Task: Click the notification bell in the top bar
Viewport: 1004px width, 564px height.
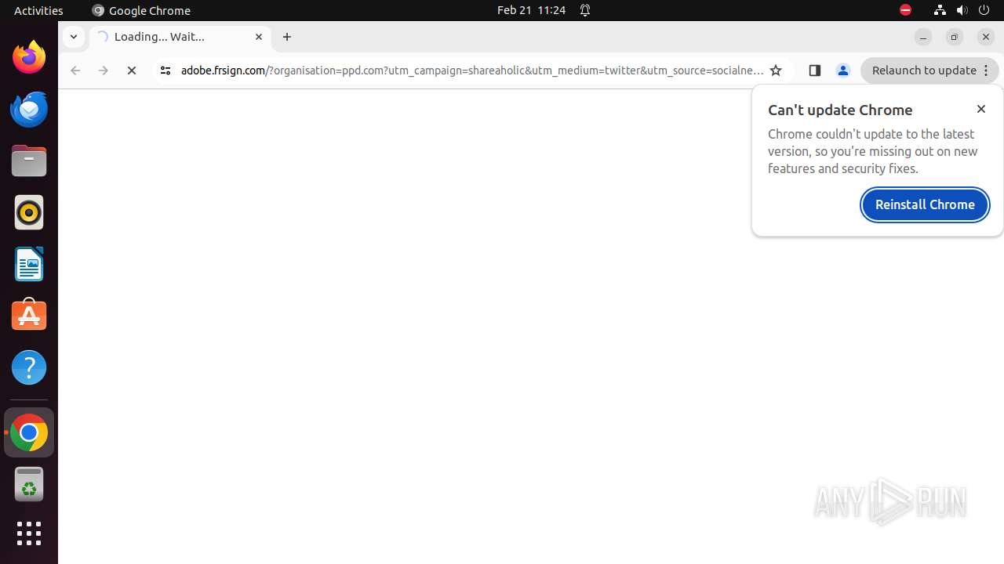Action: [585, 10]
